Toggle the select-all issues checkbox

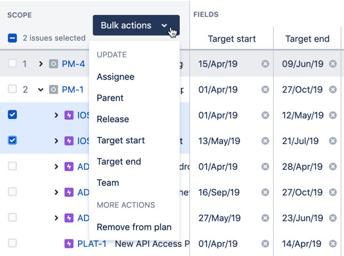click(x=12, y=38)
